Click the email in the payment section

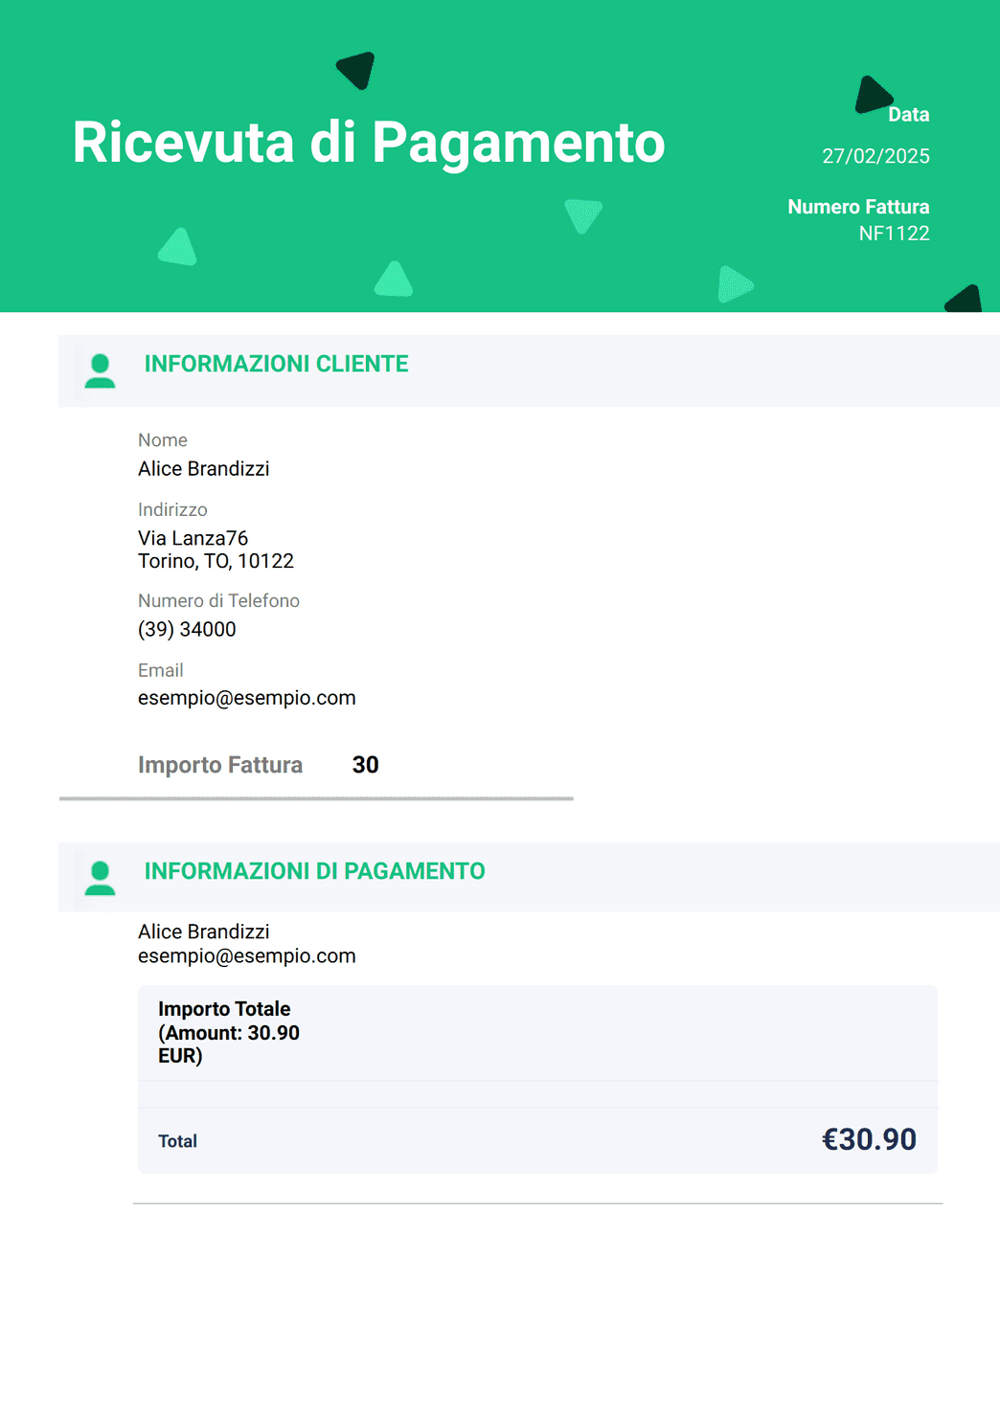pyautogui.click(x=246, y=956)
